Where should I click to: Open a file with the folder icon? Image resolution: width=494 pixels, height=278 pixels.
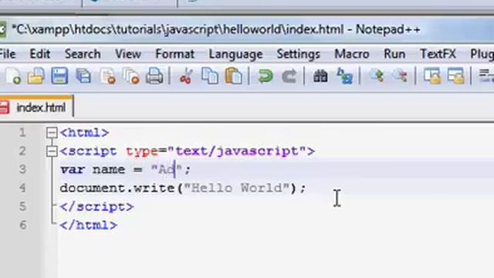[36, 76]
